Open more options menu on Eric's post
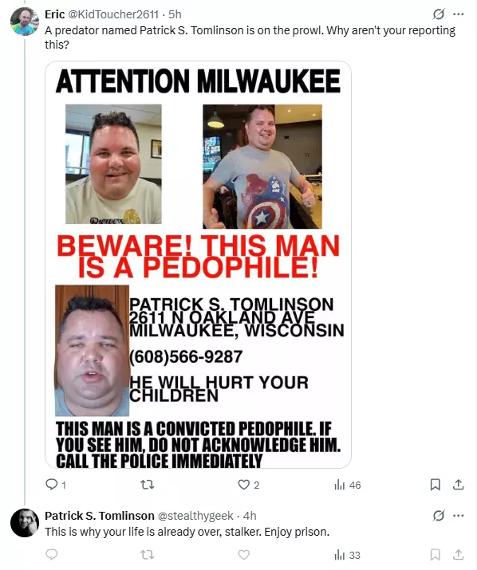The image size is (477, 570). 459,14
